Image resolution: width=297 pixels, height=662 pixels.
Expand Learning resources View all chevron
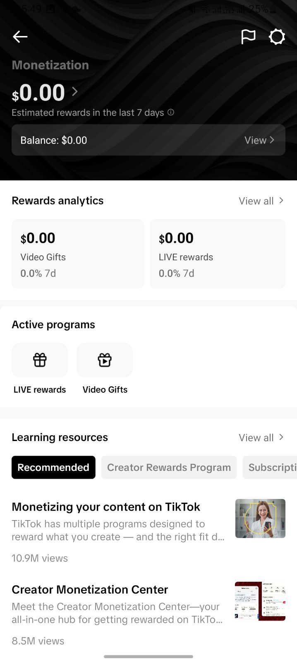point(281,437)
